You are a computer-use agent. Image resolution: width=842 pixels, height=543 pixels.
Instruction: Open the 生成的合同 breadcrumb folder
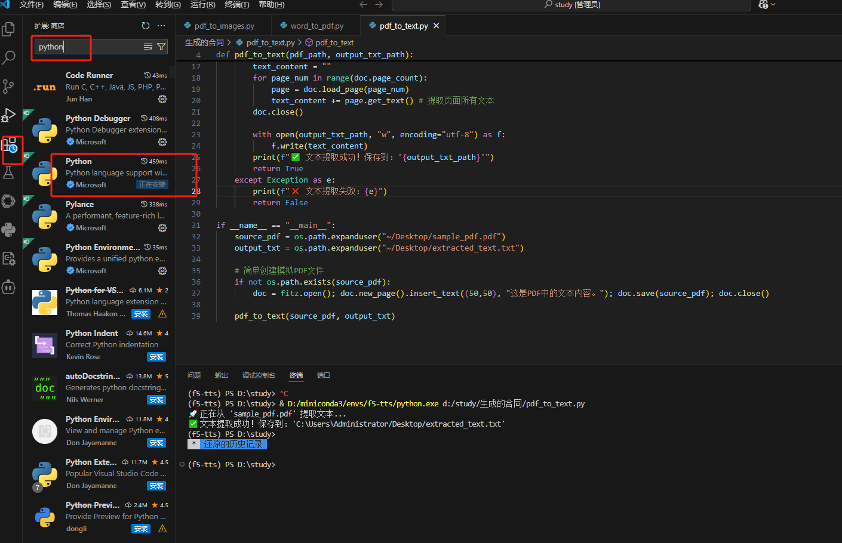204,42
